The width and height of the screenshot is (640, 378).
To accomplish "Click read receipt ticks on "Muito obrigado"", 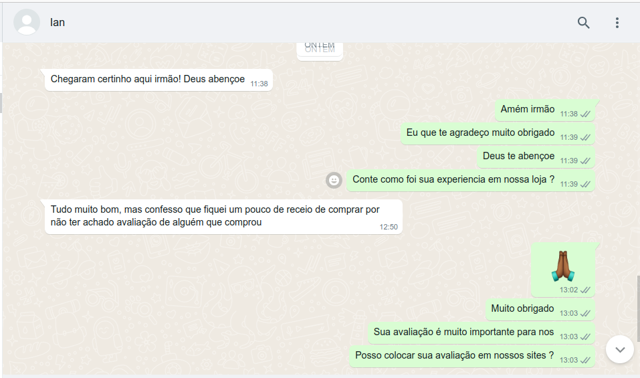I will pyautogui.click(x=585, y=314).
